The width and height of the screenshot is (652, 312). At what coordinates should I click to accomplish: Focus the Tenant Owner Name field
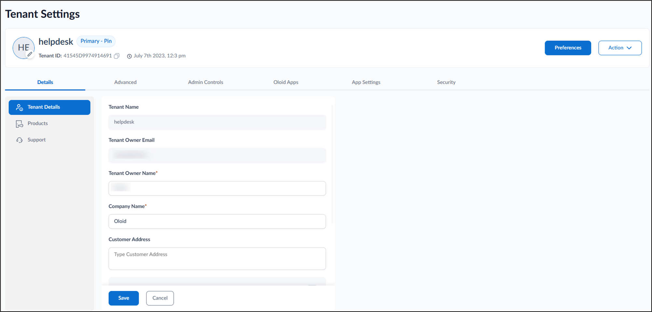click(x=217, y=188)
